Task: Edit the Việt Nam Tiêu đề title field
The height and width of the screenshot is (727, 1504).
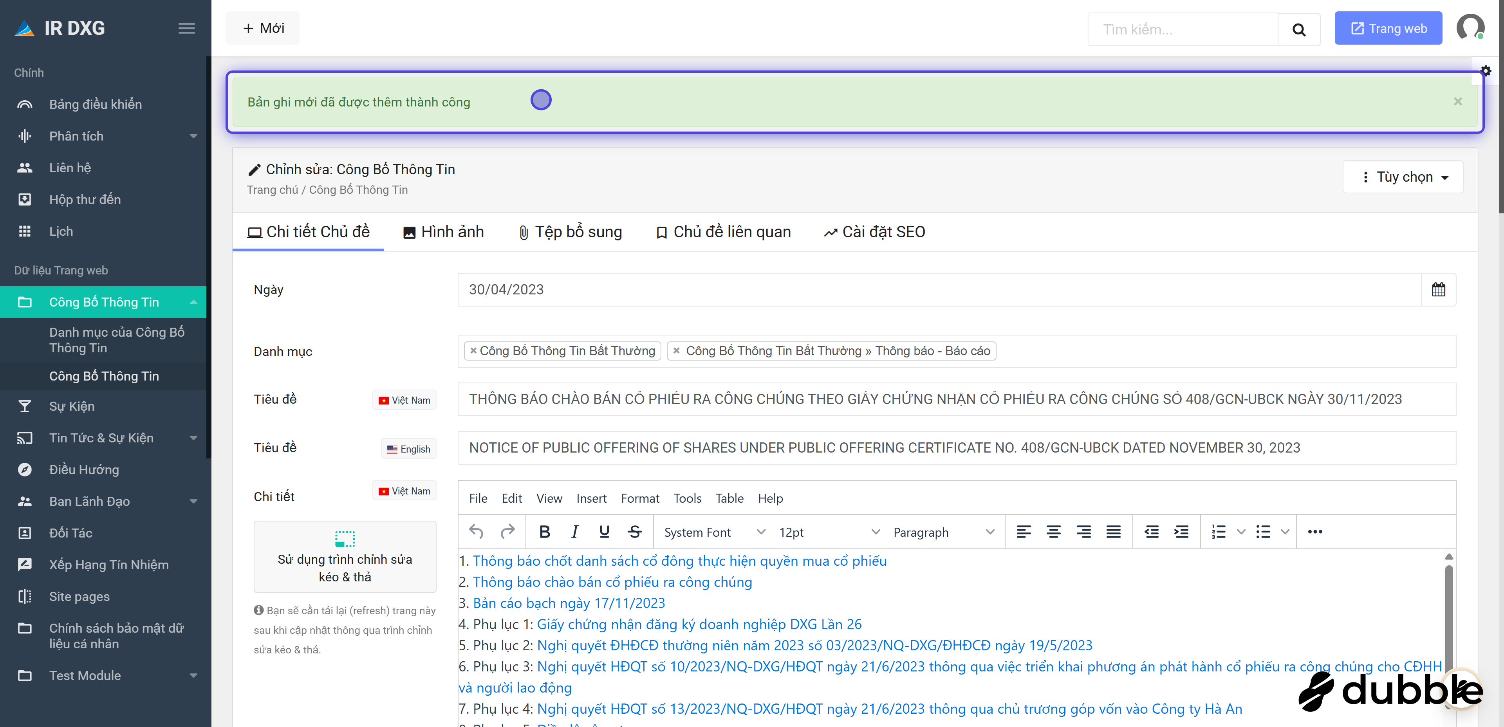Action: pos(957,399)
